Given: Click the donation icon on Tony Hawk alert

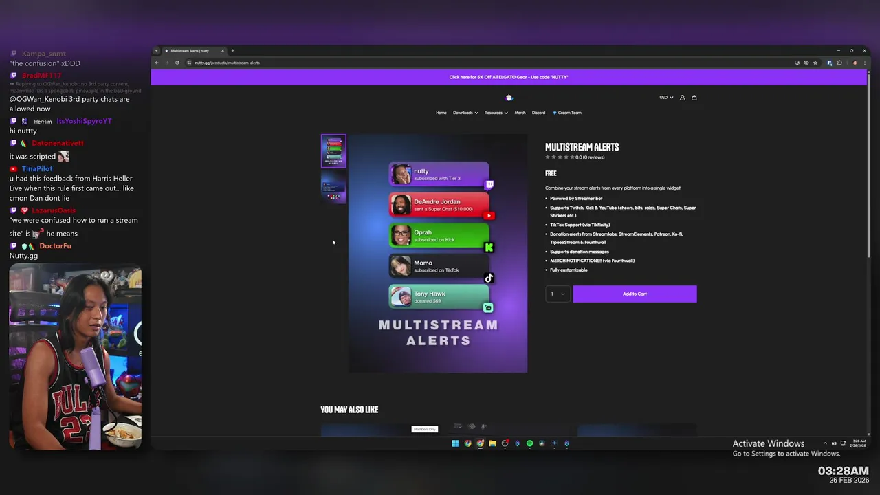Looking at the screenshot, I should tap(488, 307).
